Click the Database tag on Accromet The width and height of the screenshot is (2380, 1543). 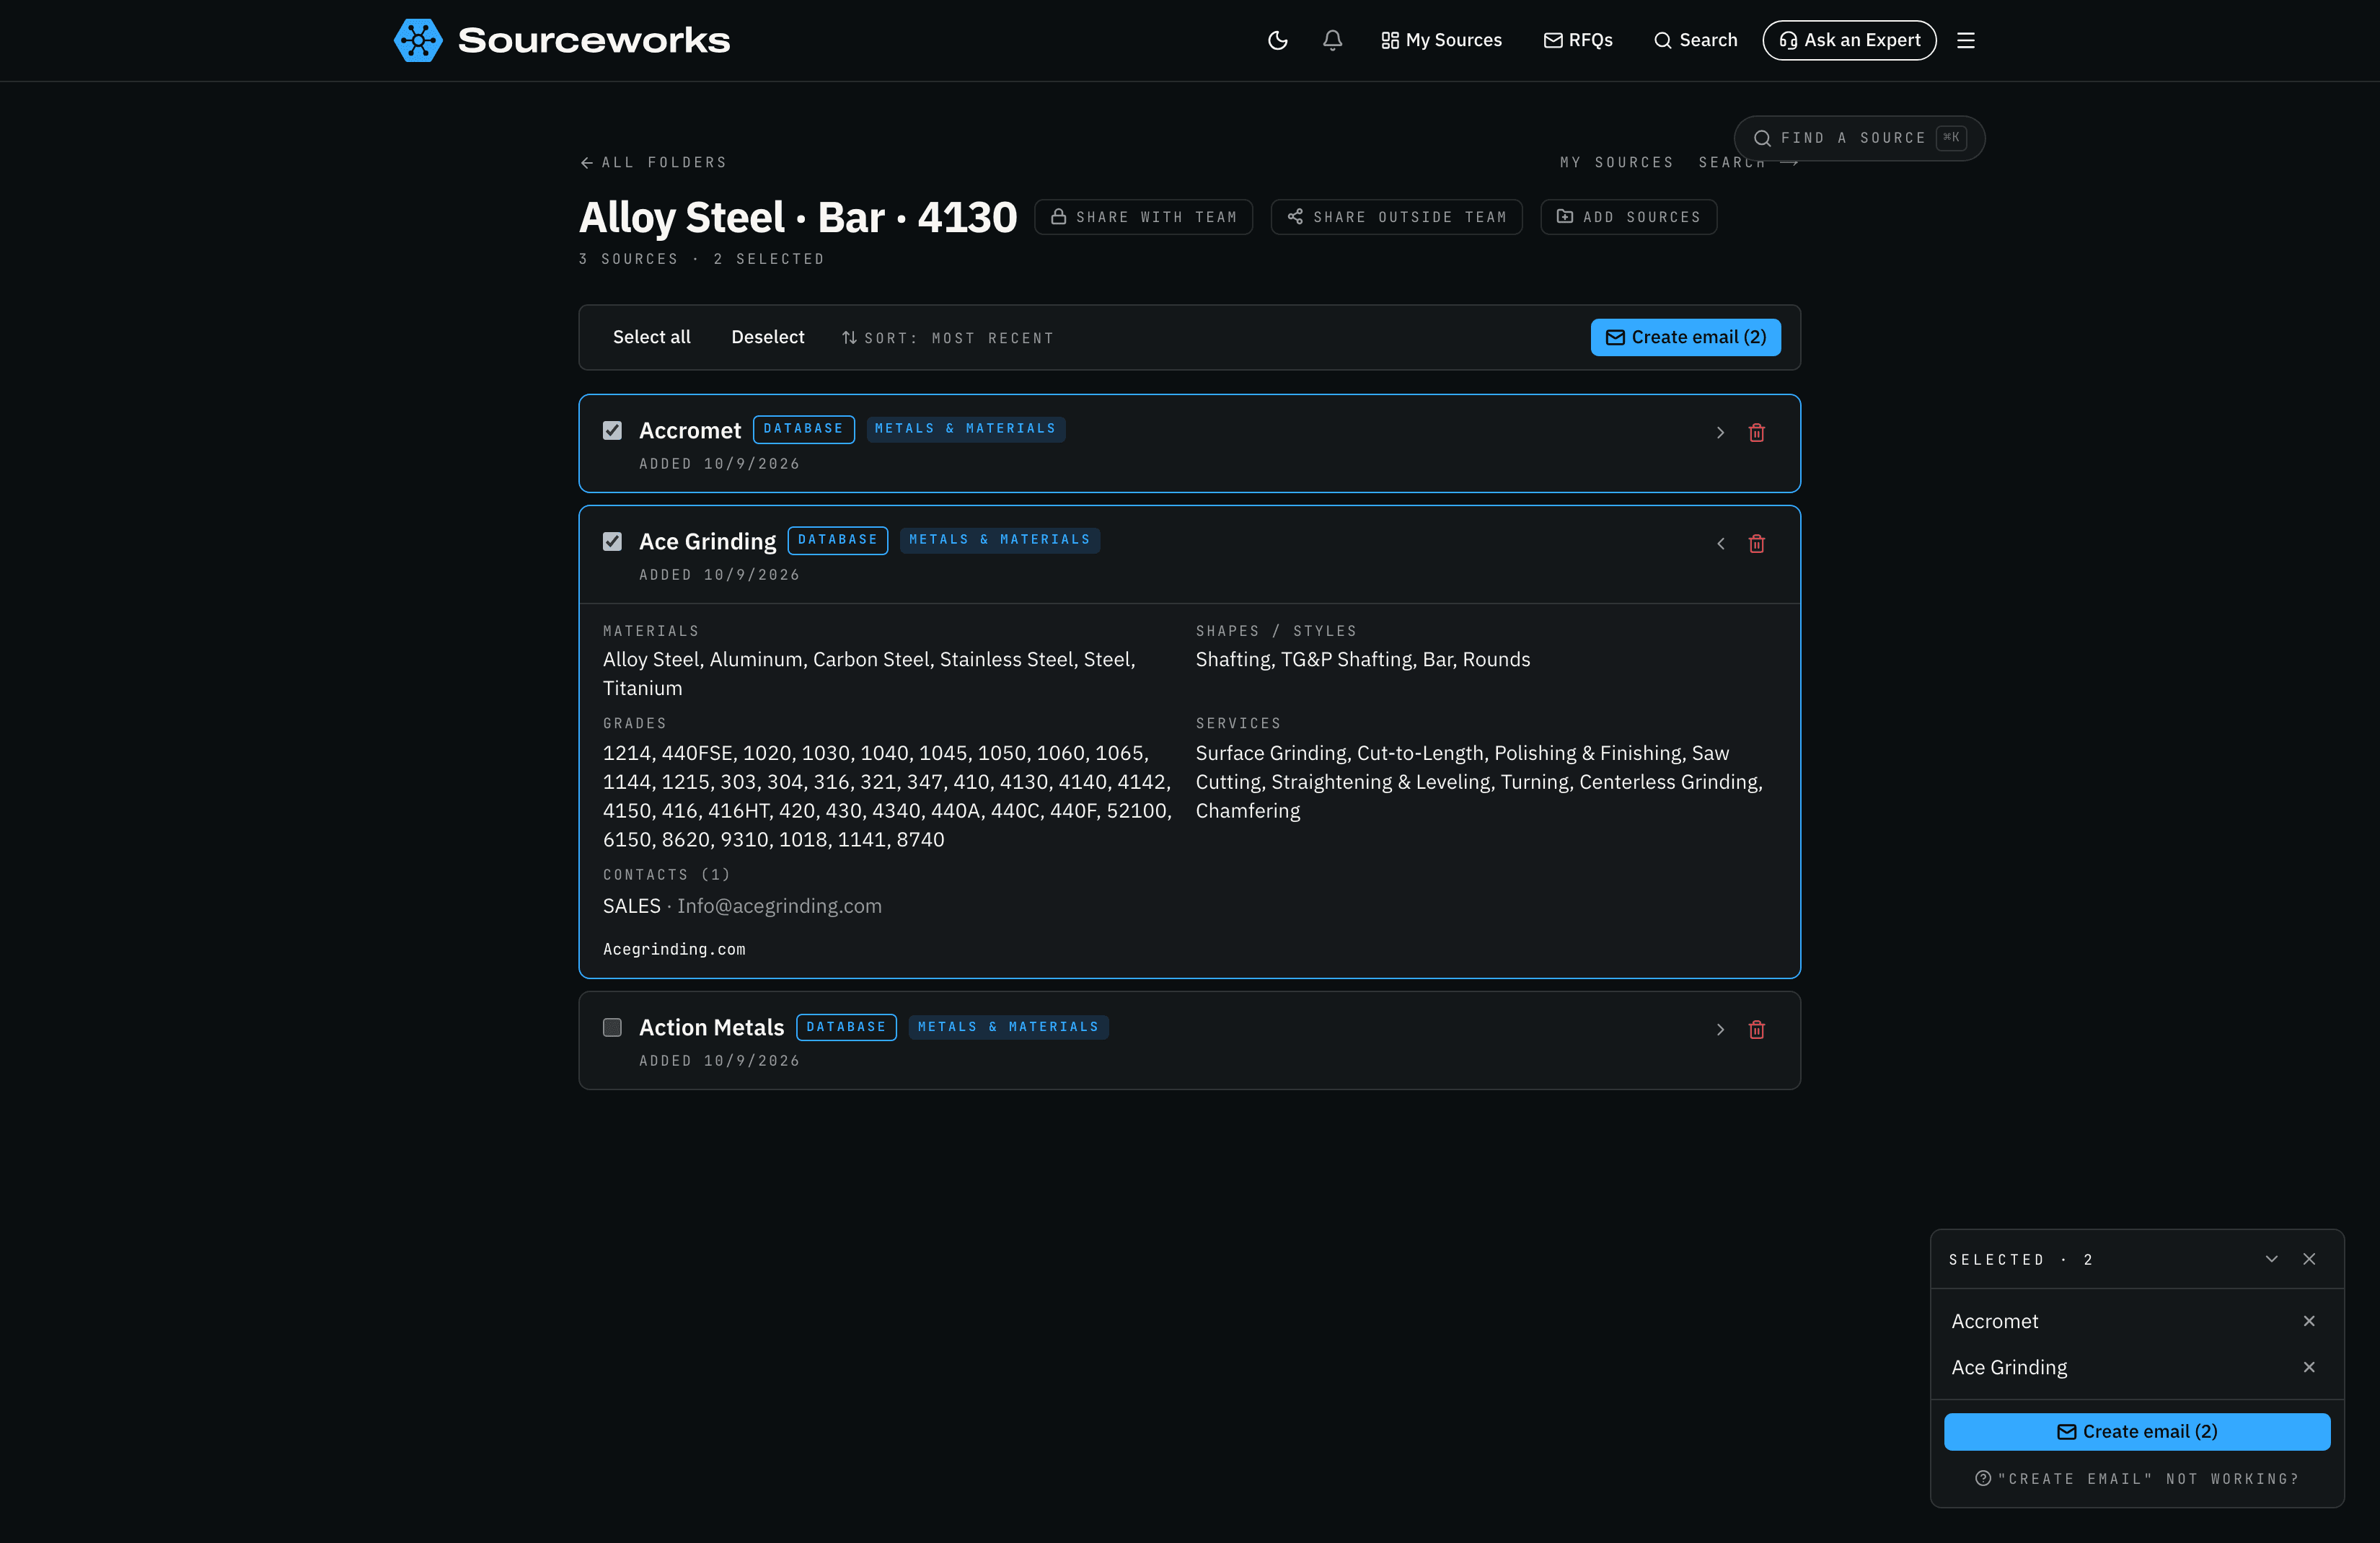click(803, 429)
